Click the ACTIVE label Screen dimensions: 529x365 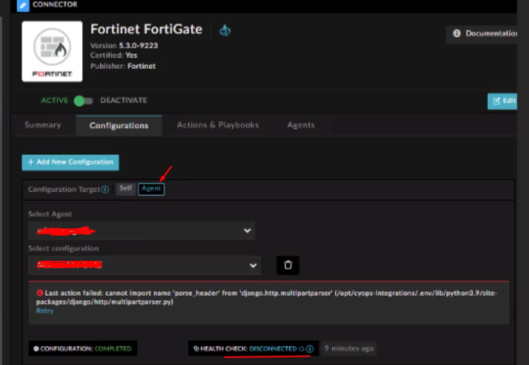point(54,101)
